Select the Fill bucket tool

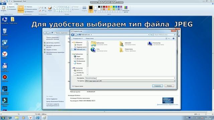click(x=42, y=8)
